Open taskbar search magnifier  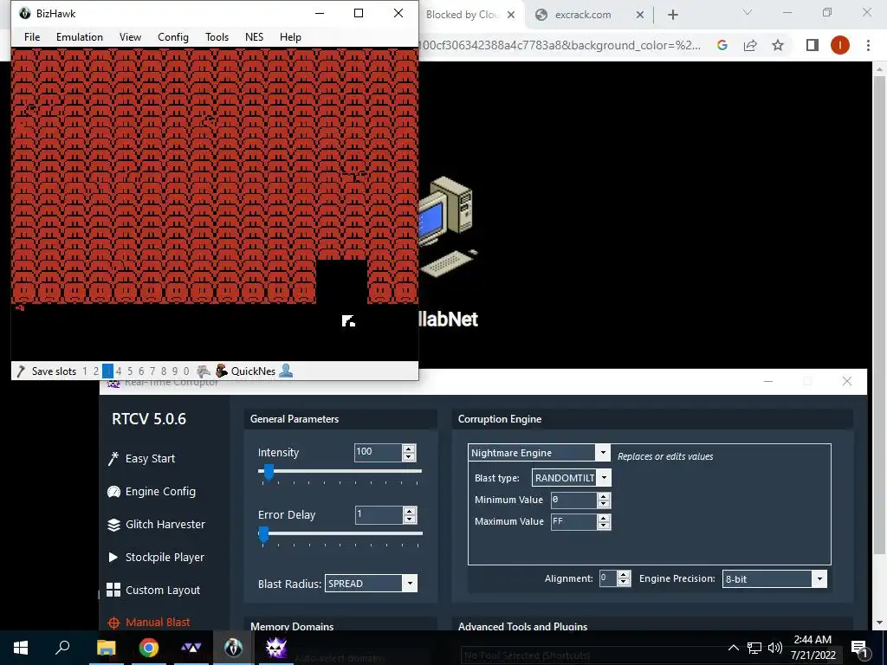(x=62, y=648)
